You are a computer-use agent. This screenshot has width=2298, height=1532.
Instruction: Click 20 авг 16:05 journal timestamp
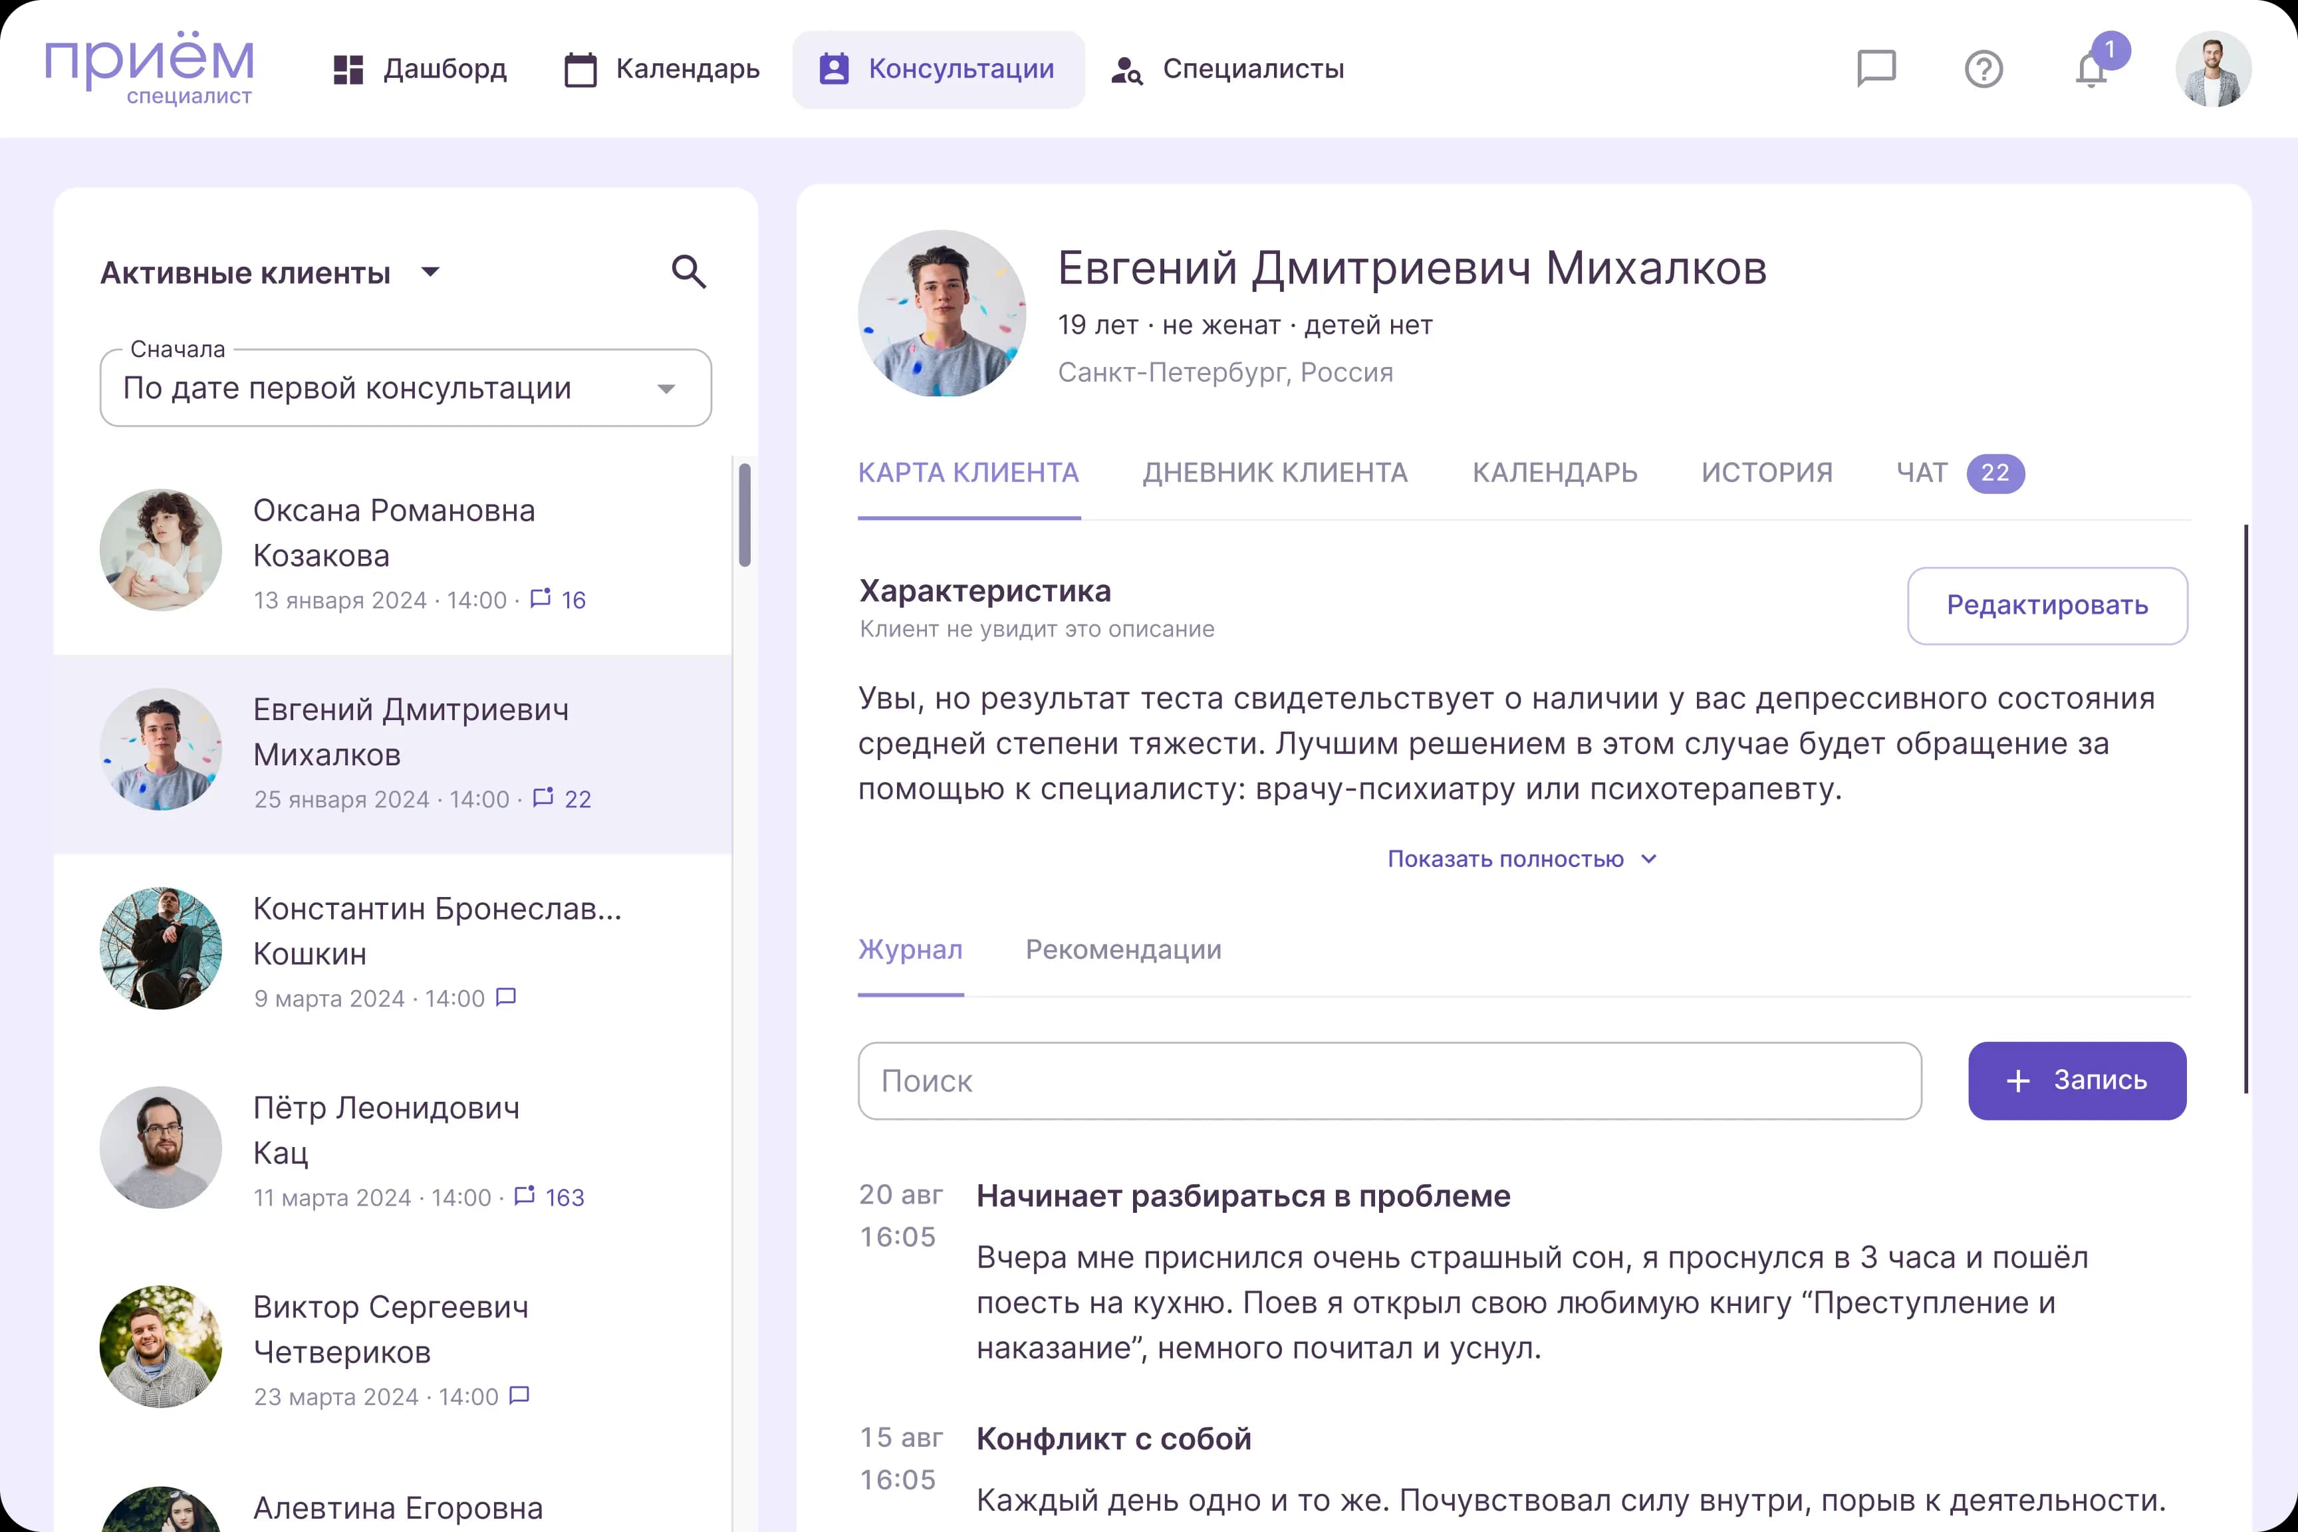(x=901, y=1215)
